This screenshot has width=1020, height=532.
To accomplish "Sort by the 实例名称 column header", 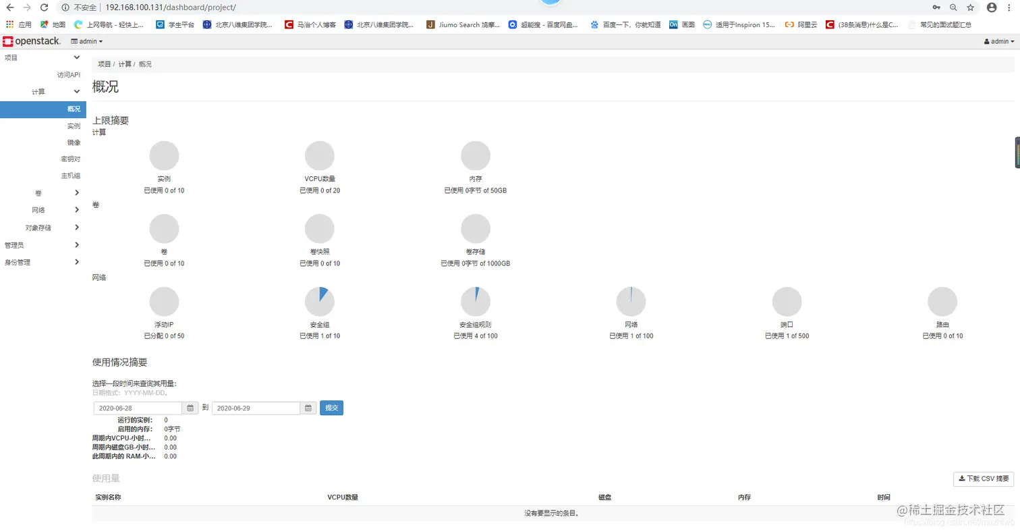I will pos(108,498).
